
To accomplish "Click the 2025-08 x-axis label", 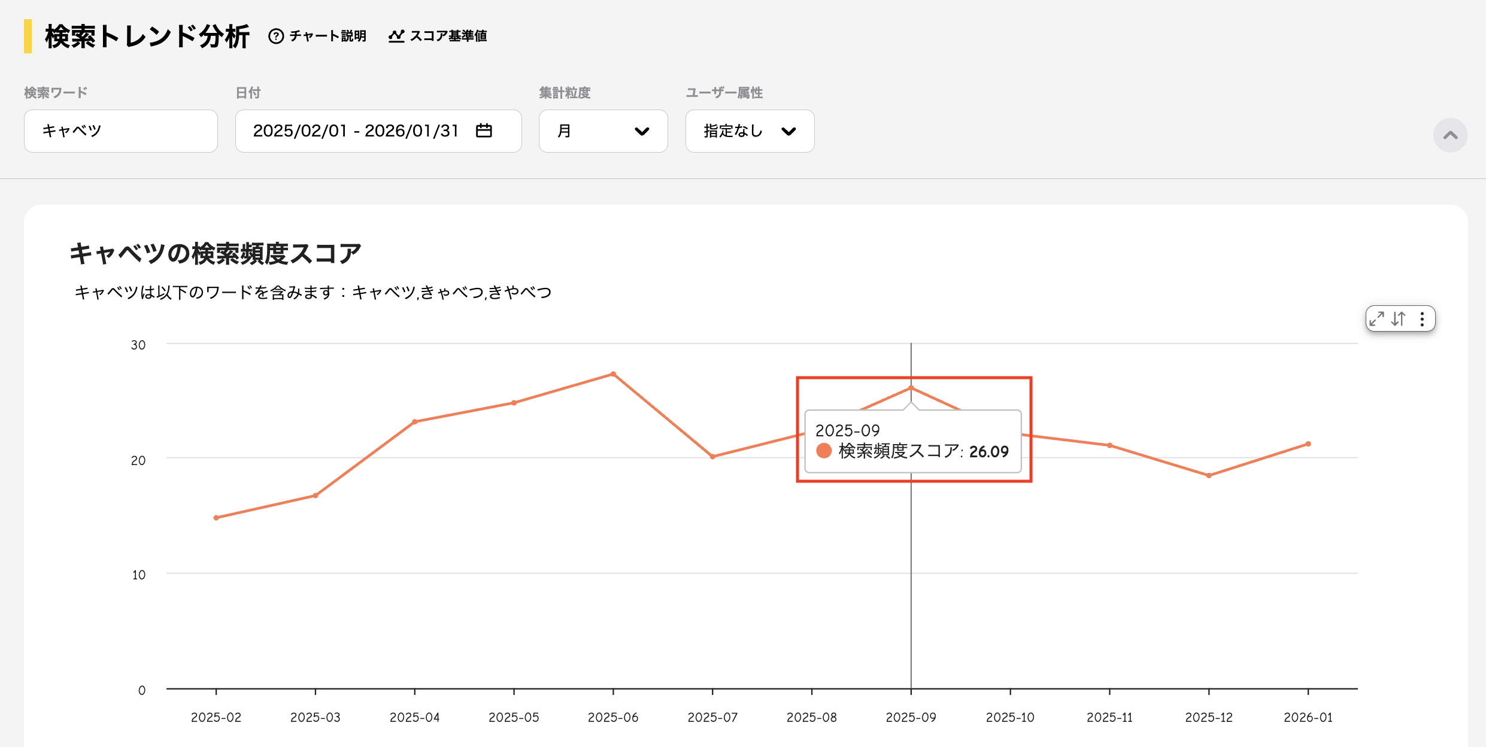I will point(812,717).
